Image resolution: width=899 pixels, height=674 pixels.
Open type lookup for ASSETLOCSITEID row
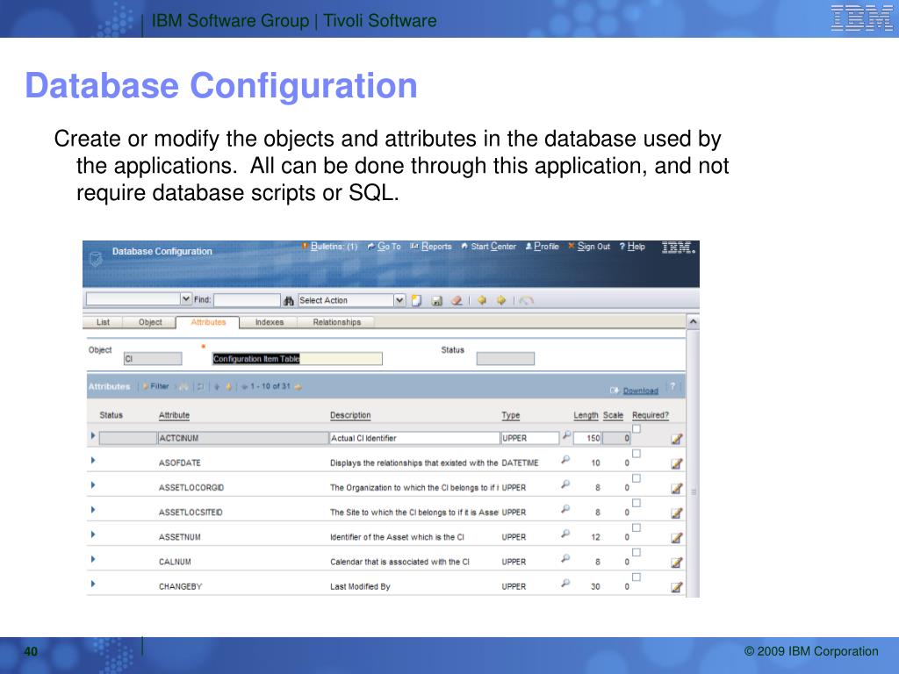[566, 509]
